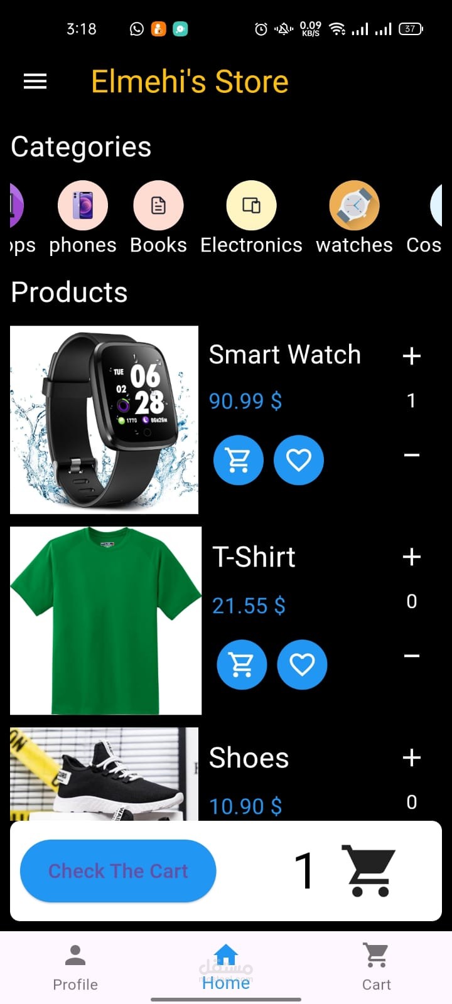Favorite the Smart Watch with heart icon
Image resolution: width=452 pixels, height=1004 pixels.
pos(299,460)
